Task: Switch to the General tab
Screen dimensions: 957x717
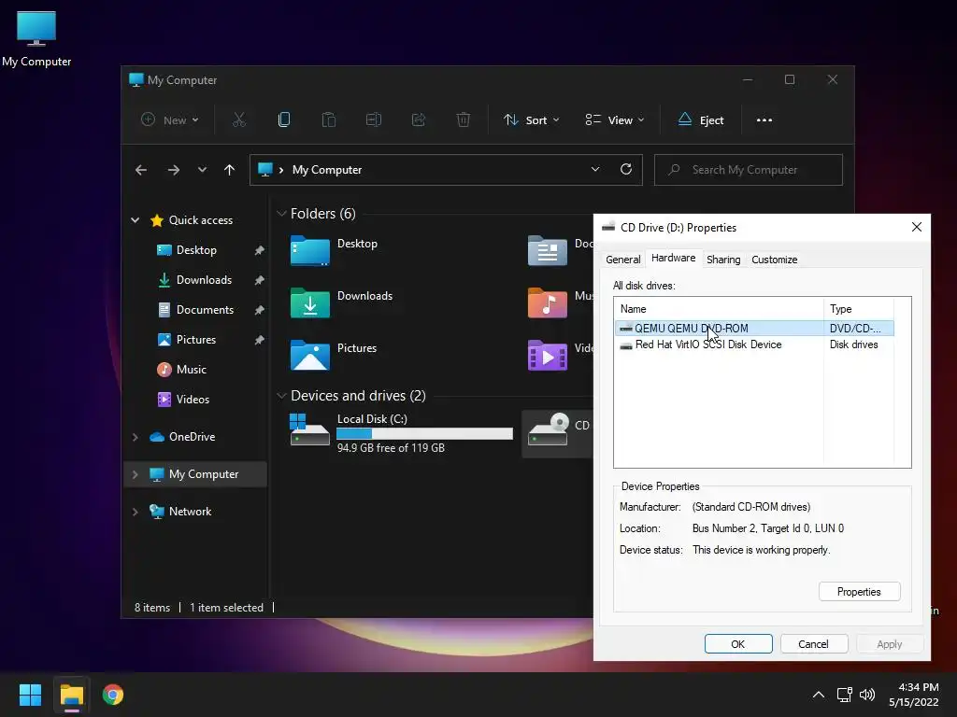Action: click(x=623, y=260)
